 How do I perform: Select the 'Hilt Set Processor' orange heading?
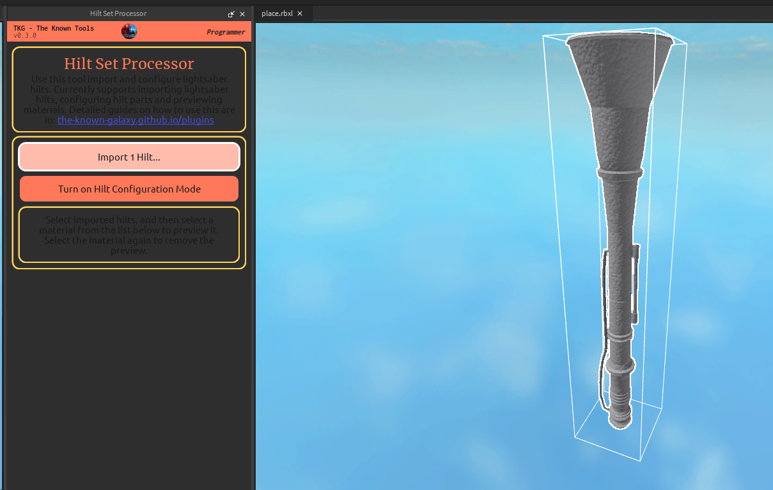tap(129, 64)
